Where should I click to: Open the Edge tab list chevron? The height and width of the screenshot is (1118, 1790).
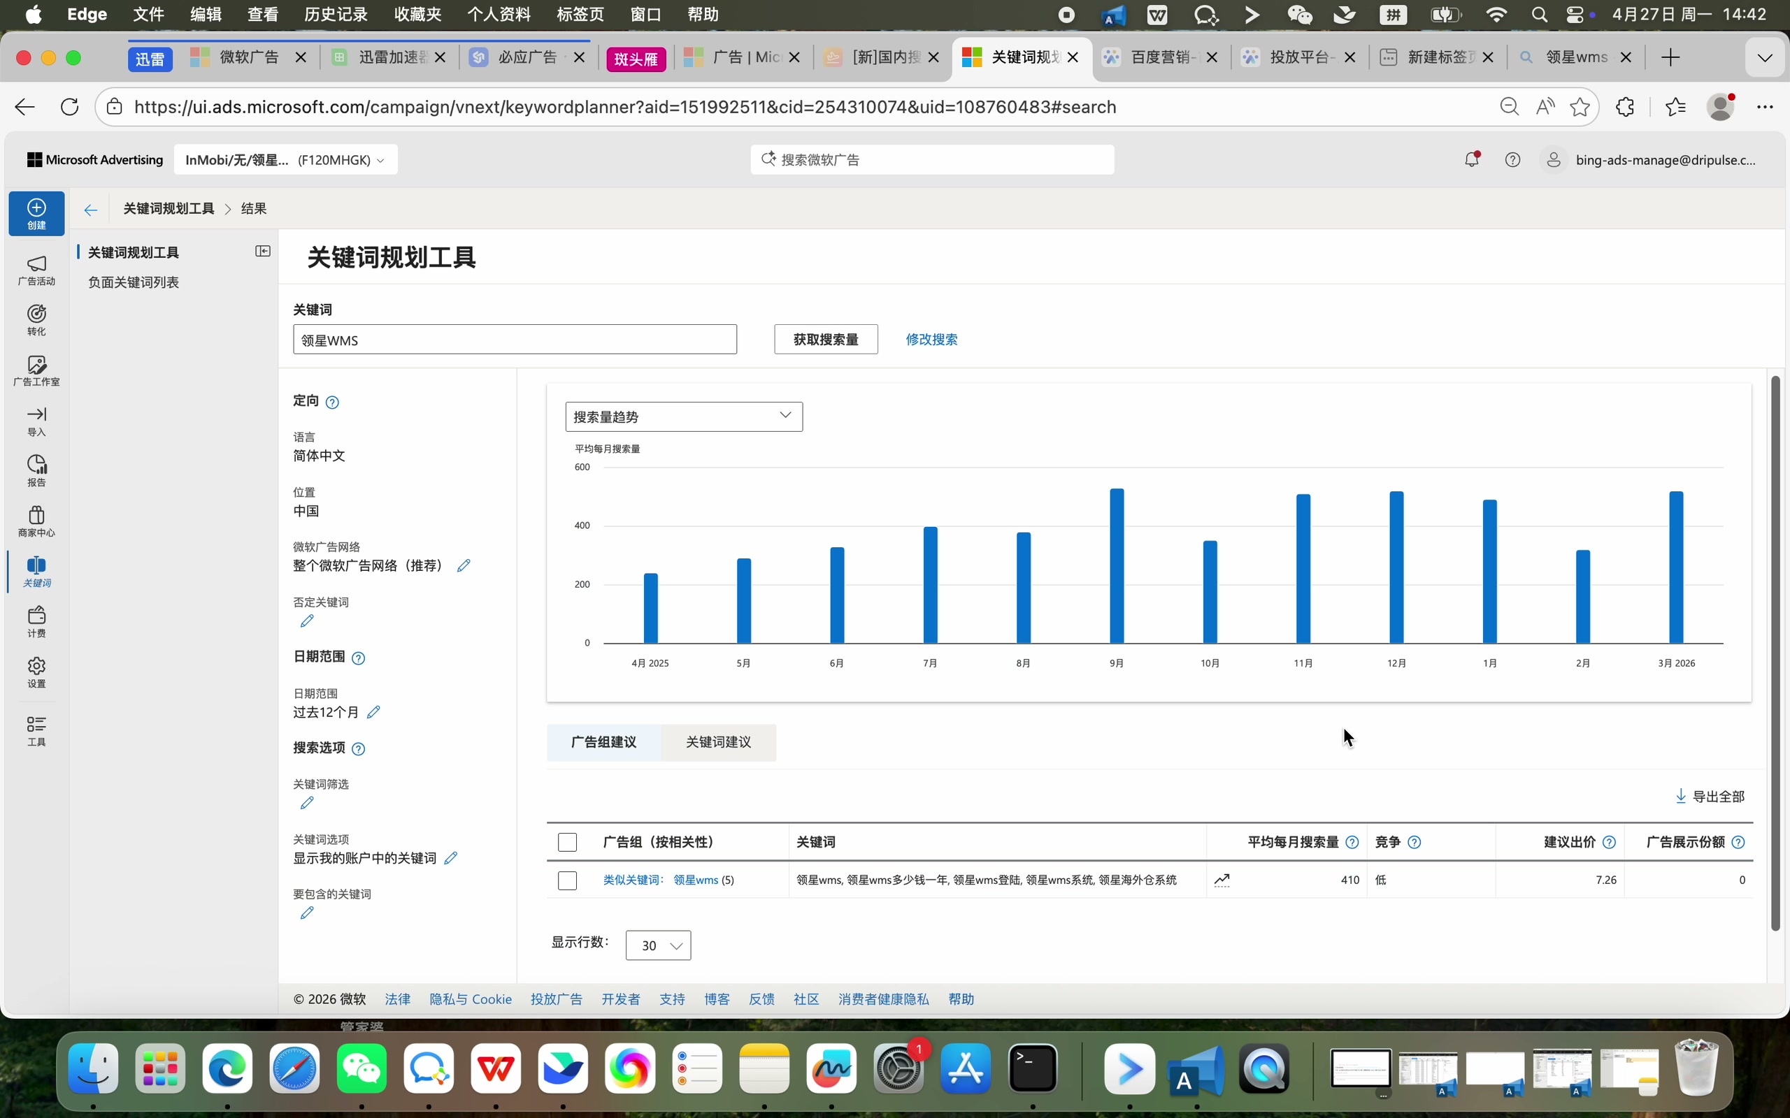pos(1765,58)
